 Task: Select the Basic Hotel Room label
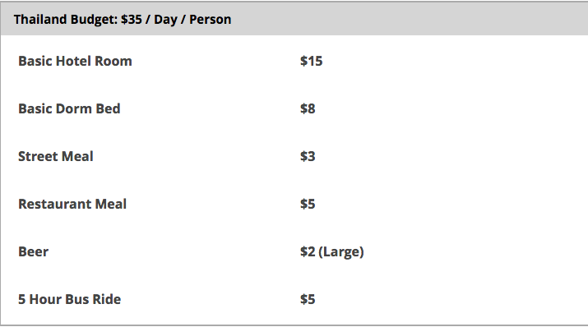(75, 61)
